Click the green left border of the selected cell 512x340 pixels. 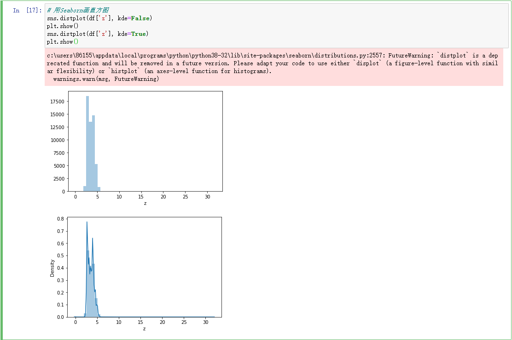(1, 170)
